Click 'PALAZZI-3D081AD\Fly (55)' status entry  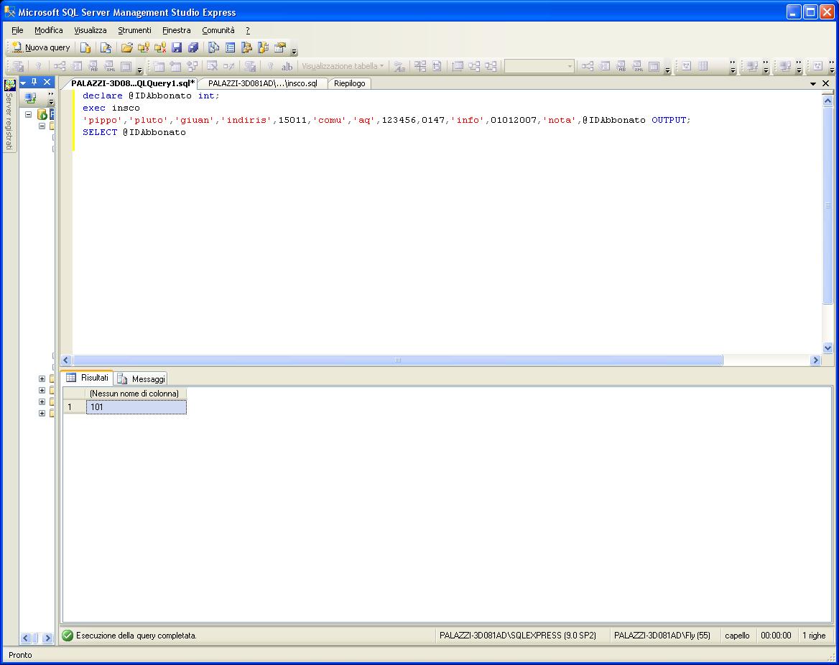[662, 636]
